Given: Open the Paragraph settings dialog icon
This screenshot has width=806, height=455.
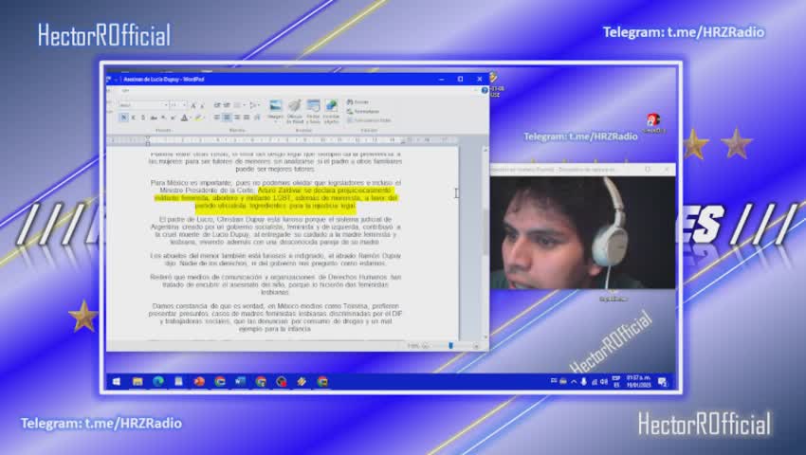Looking at the screenshot, I should pyautogui.click(x=257, y=118).
